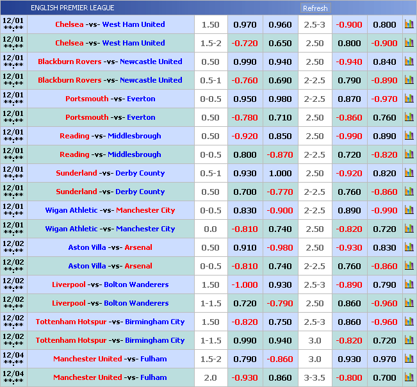This screenshot has width=417, height=387.
Task: Open chart icon for Manchester United 2.0 row
Action: pos(409,378)
